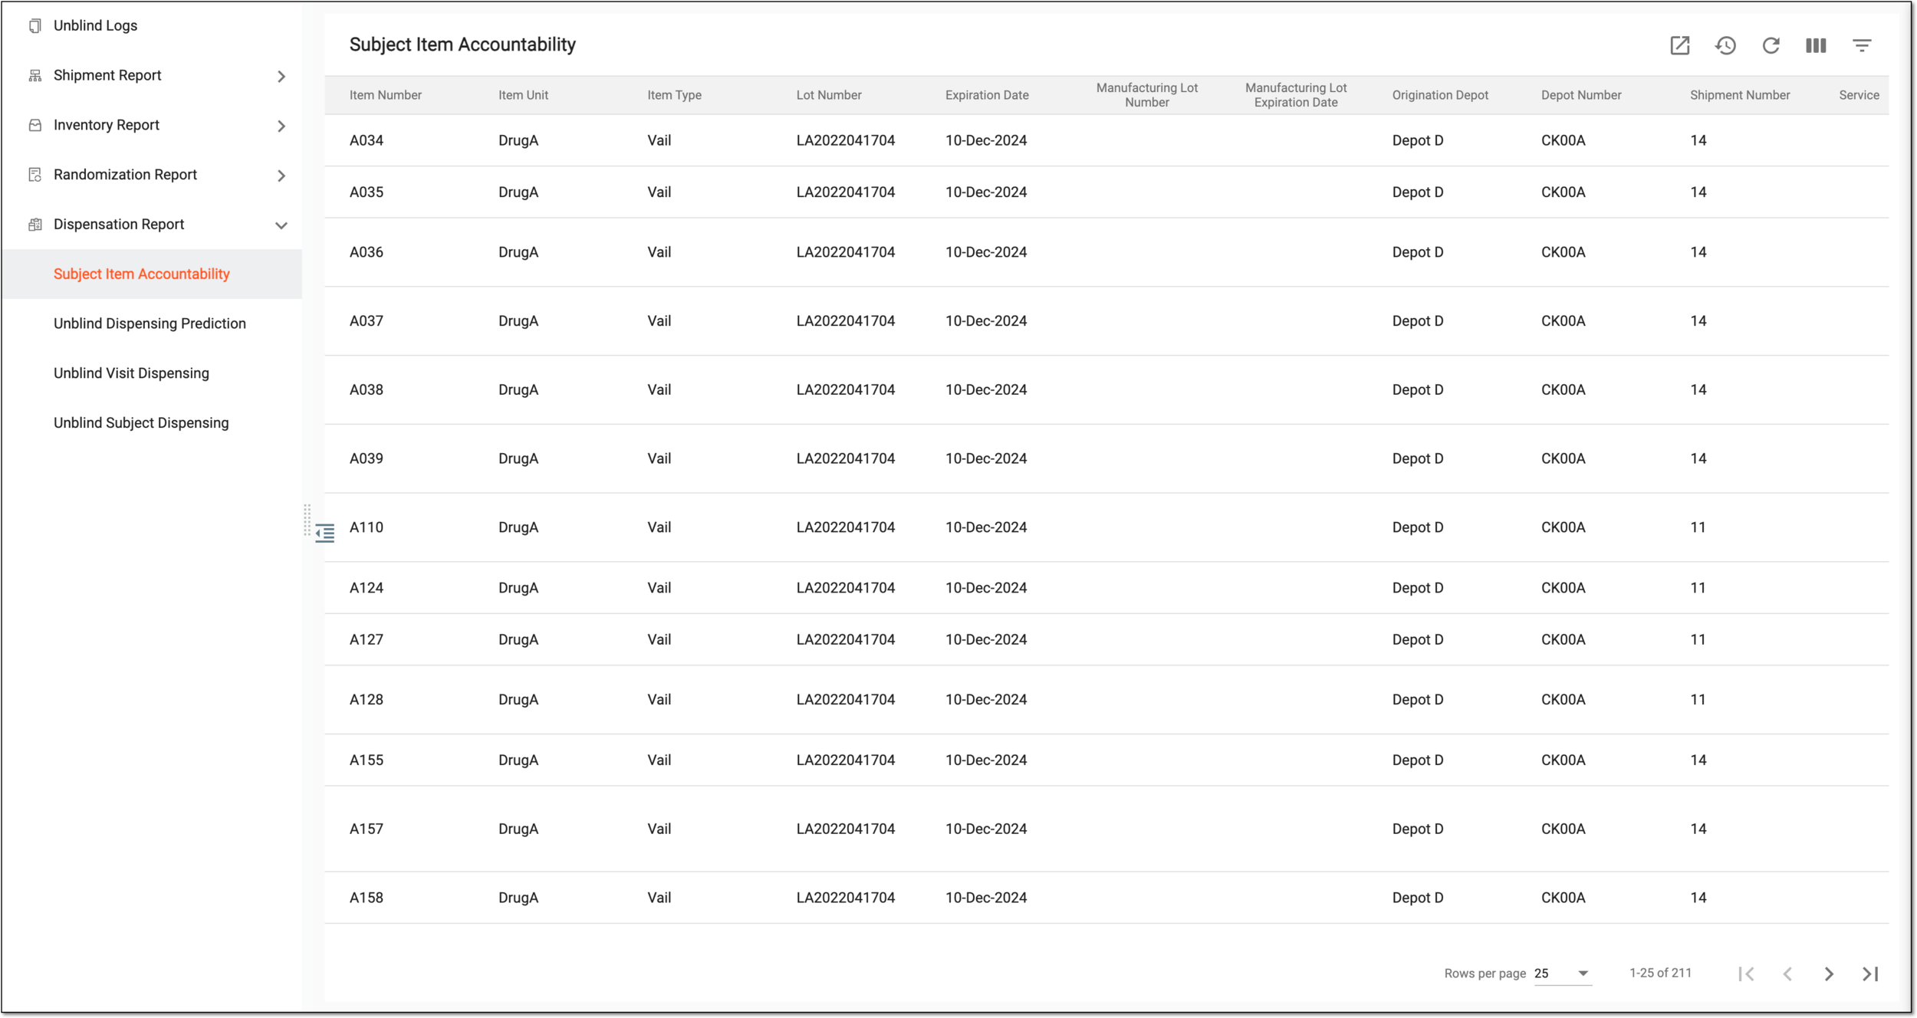Open the history clock icon
The height and width of the screenshot is (1018, 1917).
click(x=1725, y=45)
